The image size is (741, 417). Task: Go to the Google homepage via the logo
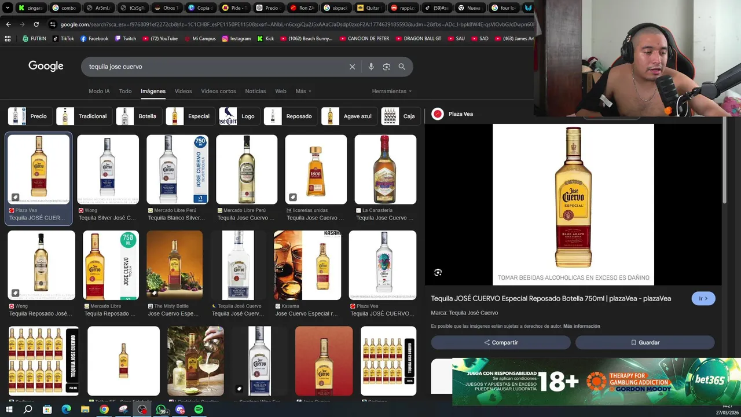click(x=46, y=66)
